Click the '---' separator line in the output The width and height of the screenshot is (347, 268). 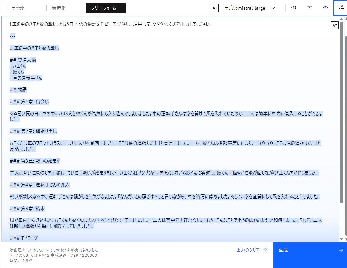(12, 36)
